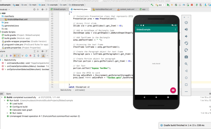The width and height of the screenshot is (211, 129).
Task: Collapse the Build: completed successfully node
Action: (x=2, y=97)
